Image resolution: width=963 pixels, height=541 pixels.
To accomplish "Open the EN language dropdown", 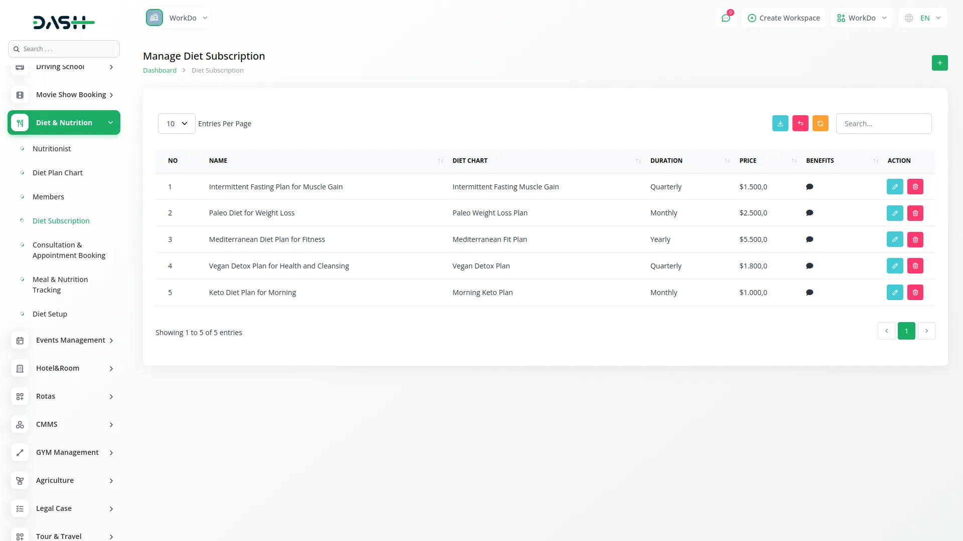I will [x=923, y=18].
